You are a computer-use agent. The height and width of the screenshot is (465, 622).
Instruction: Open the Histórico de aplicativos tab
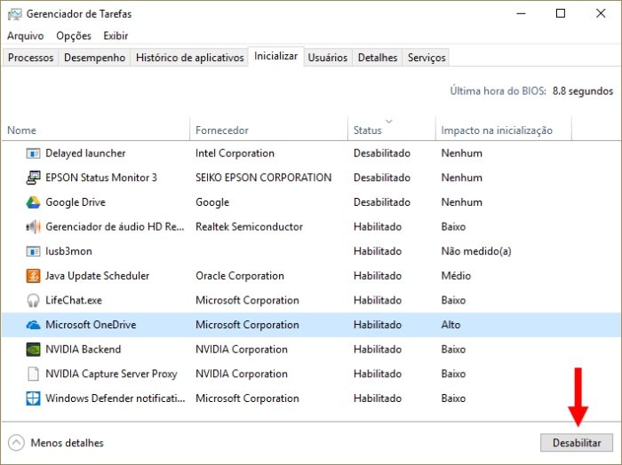[189, 58]
